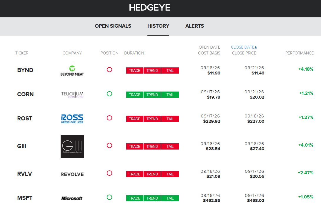This screenshot has width=321, height=209.
Task: Click the $227.00 close price value
Action: pyautogui.click(x=256, y=121)
